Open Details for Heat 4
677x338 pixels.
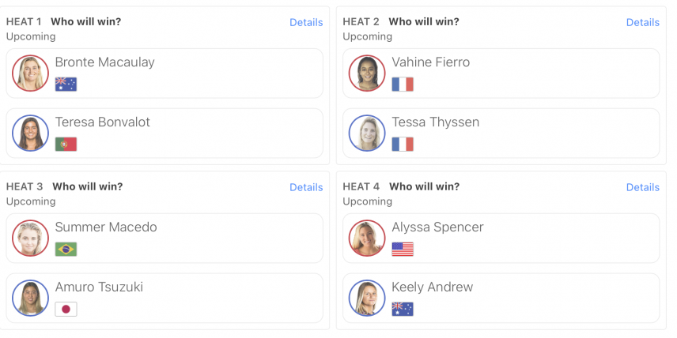[x=643, y=187]
